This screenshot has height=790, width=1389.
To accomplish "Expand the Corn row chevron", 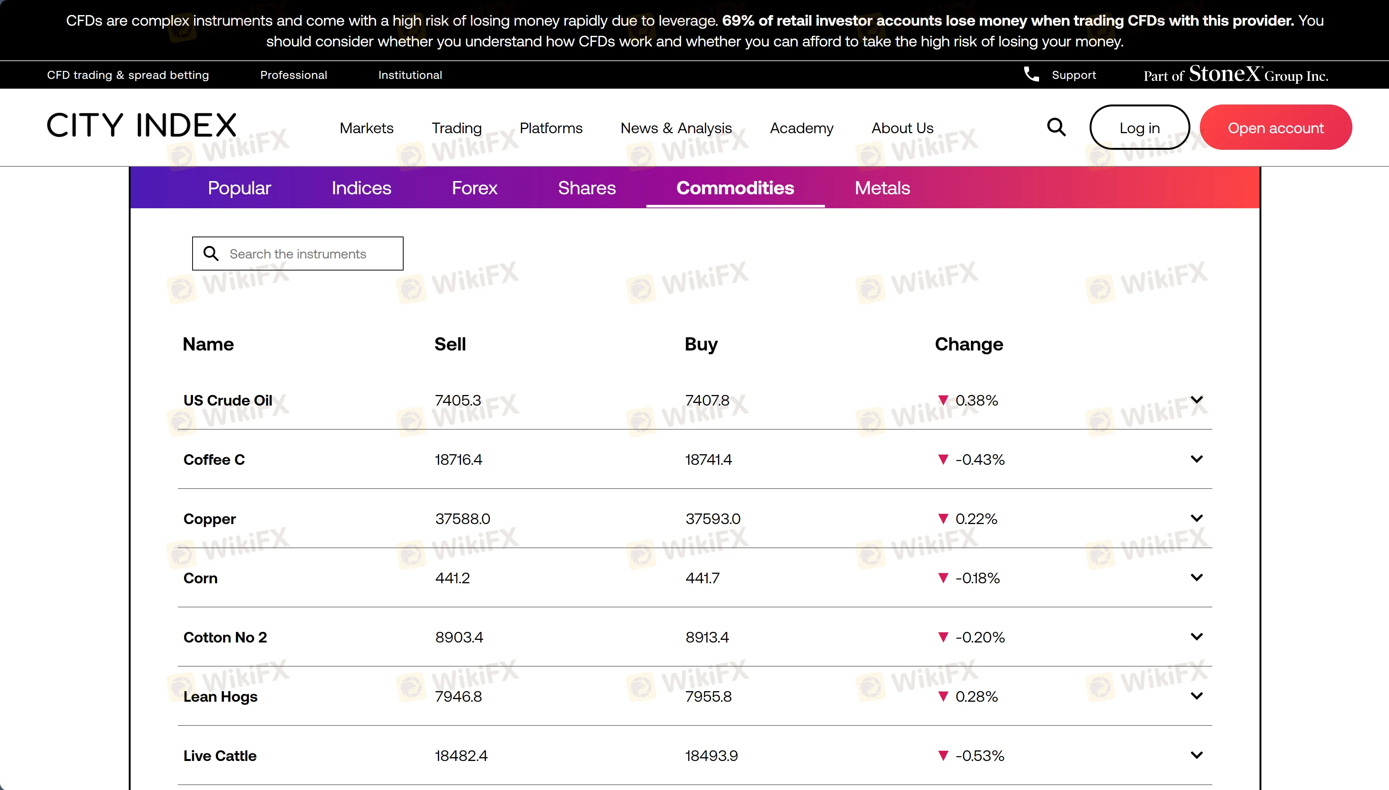I will tap(1196, 577).
